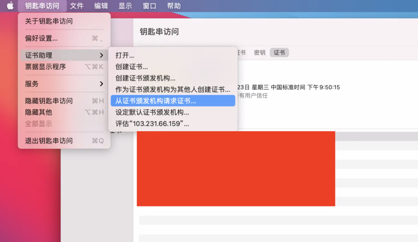Image resolution: width=418 pixels, height=242 pixels.
Task: Choose 关于钥匙串访问 from the menu
Action: (x=64, y=21)
